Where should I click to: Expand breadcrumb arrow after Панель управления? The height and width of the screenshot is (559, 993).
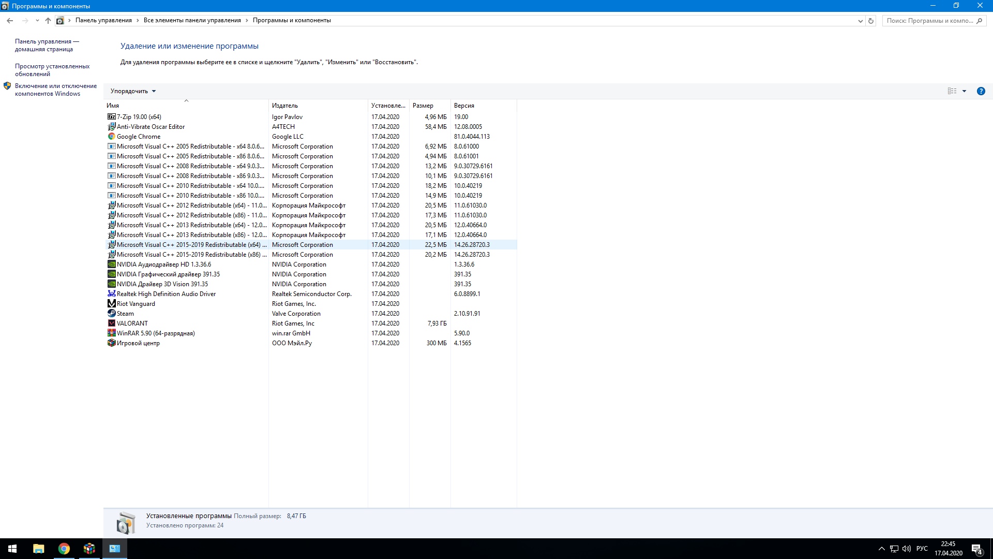tap(138, 21)
